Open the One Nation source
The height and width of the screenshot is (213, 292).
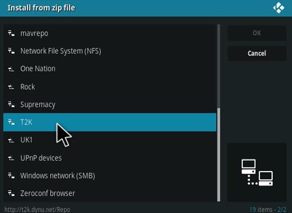tap(110, 69)
